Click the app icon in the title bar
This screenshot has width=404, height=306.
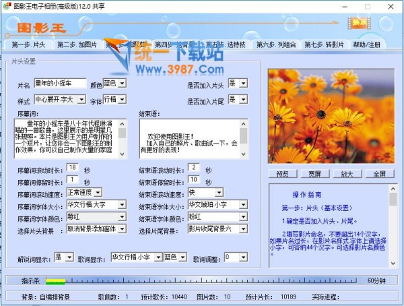pos(7,6)
